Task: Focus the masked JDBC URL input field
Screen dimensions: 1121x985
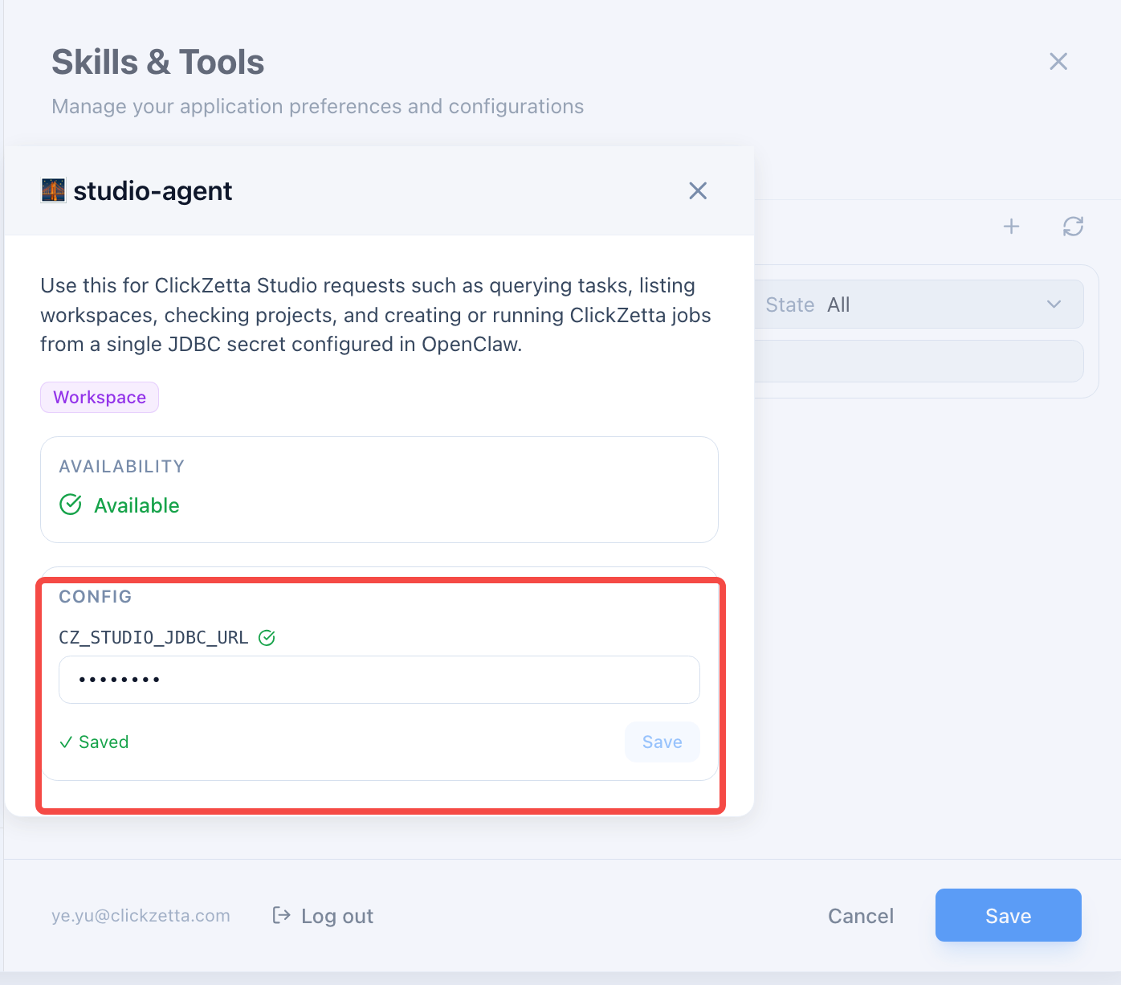Action: pyautogui.click(x=379, y=680)
